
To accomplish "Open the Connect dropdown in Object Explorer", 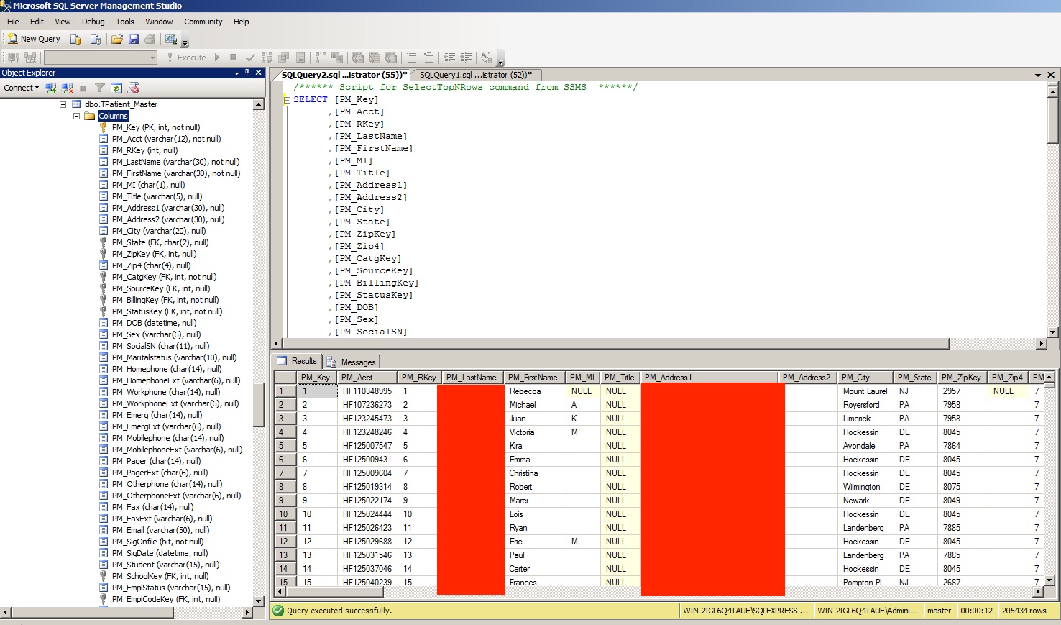I will [22, 88].
